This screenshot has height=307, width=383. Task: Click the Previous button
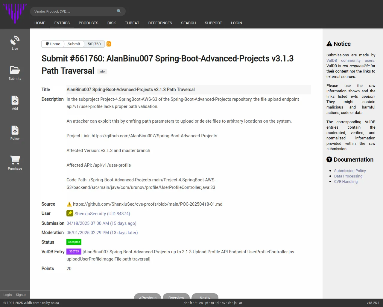(x=148, y=296)
